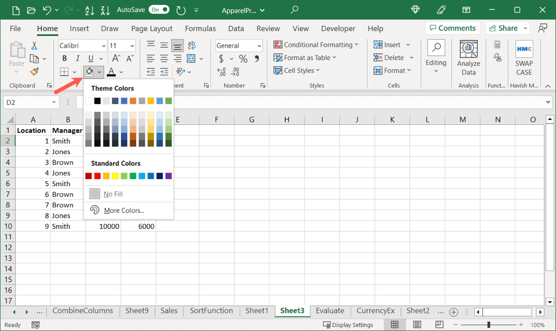Viewport: 556px width, 331px height.
Task: Add a new sheet with plus icon
Action: pos(454,311)
